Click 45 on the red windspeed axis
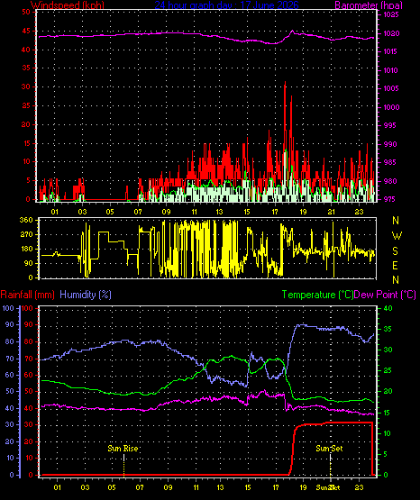 26,31
